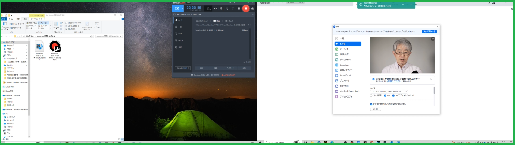The image size is (515, 145).
Task: Toggle Explorer ファイル名拡張子 checkbox
Action: (66, 26)
